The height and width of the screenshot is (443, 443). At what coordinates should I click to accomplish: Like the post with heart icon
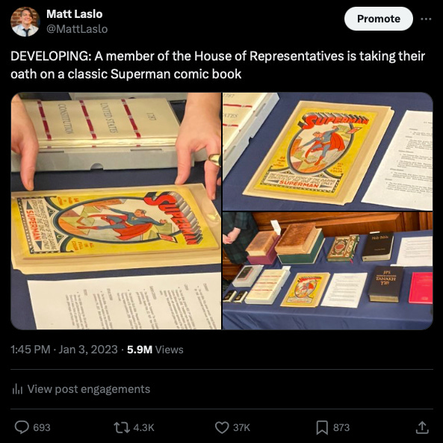222,427
